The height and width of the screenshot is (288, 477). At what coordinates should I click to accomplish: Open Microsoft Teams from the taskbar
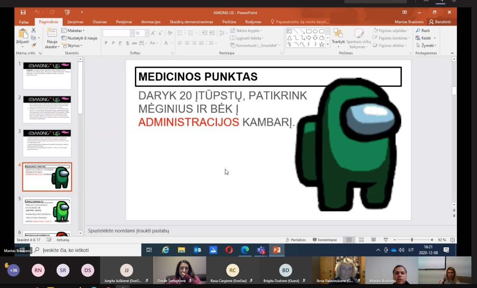pyautogui.click(x=261, y=250)
